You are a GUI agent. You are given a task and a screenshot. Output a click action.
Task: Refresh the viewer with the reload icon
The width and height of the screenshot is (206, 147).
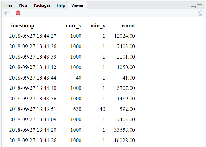[x=200, y=13]
